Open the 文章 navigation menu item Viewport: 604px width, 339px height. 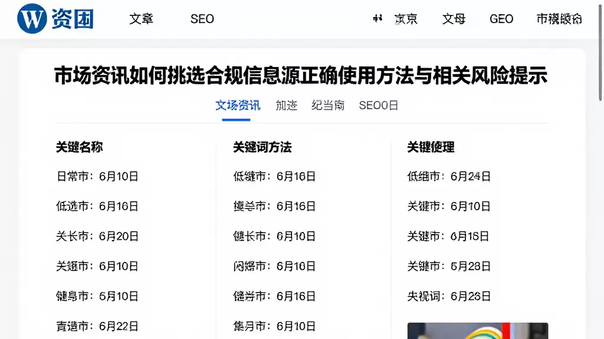[x=141, y=19]
